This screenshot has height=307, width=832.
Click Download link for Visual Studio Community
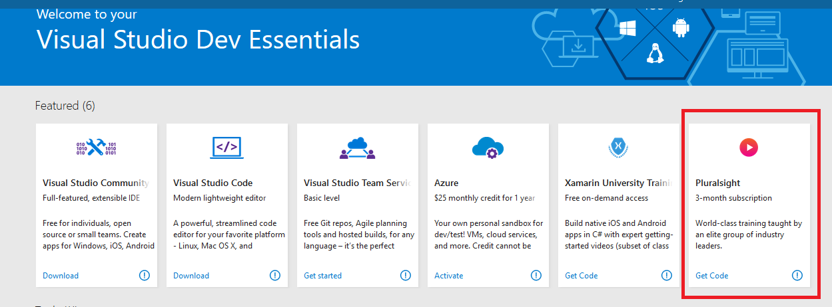click(x=61, y=276)
